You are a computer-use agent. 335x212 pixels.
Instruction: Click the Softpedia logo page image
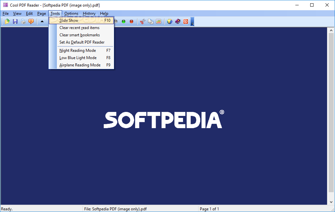pos(164,119)
